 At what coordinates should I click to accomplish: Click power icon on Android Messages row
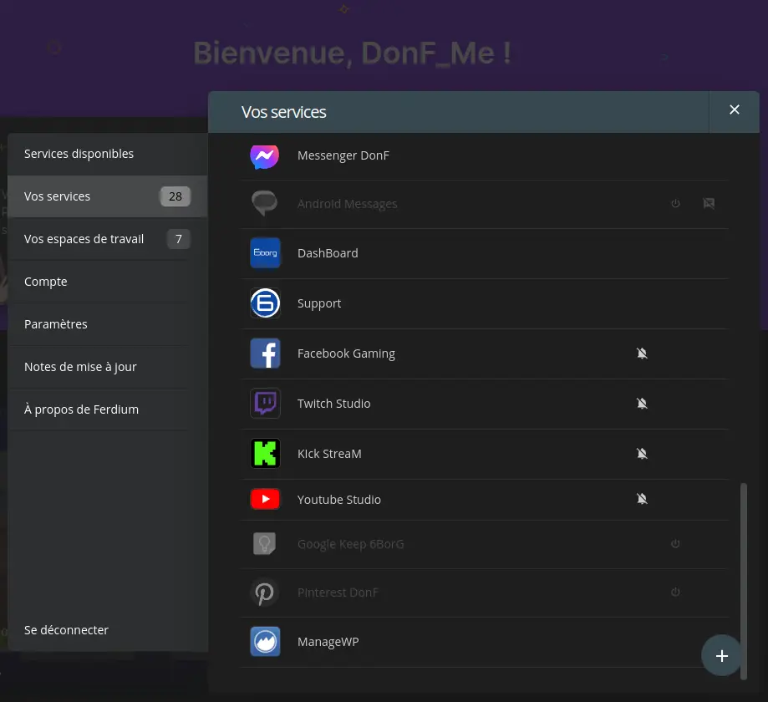pyautogui.click(x=675, y=203)
